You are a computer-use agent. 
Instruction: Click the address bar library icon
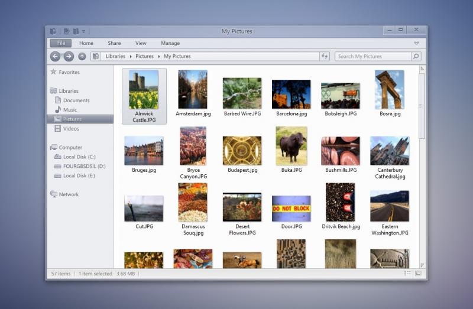click(96, 56)
